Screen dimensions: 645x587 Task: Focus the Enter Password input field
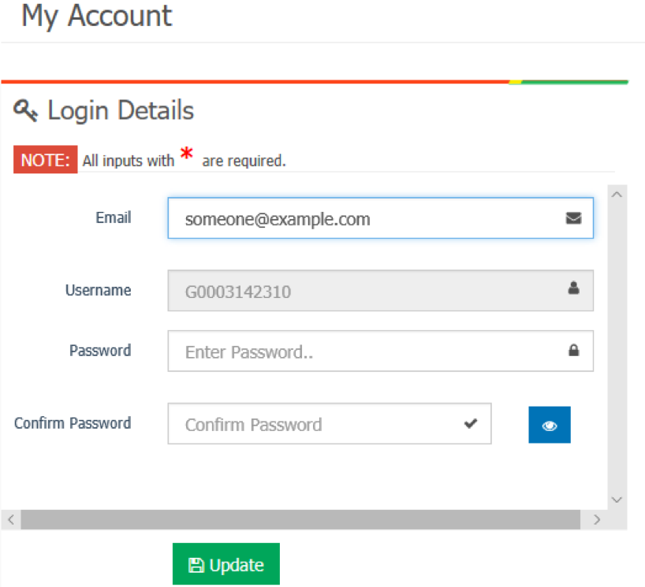coord(381,351)
